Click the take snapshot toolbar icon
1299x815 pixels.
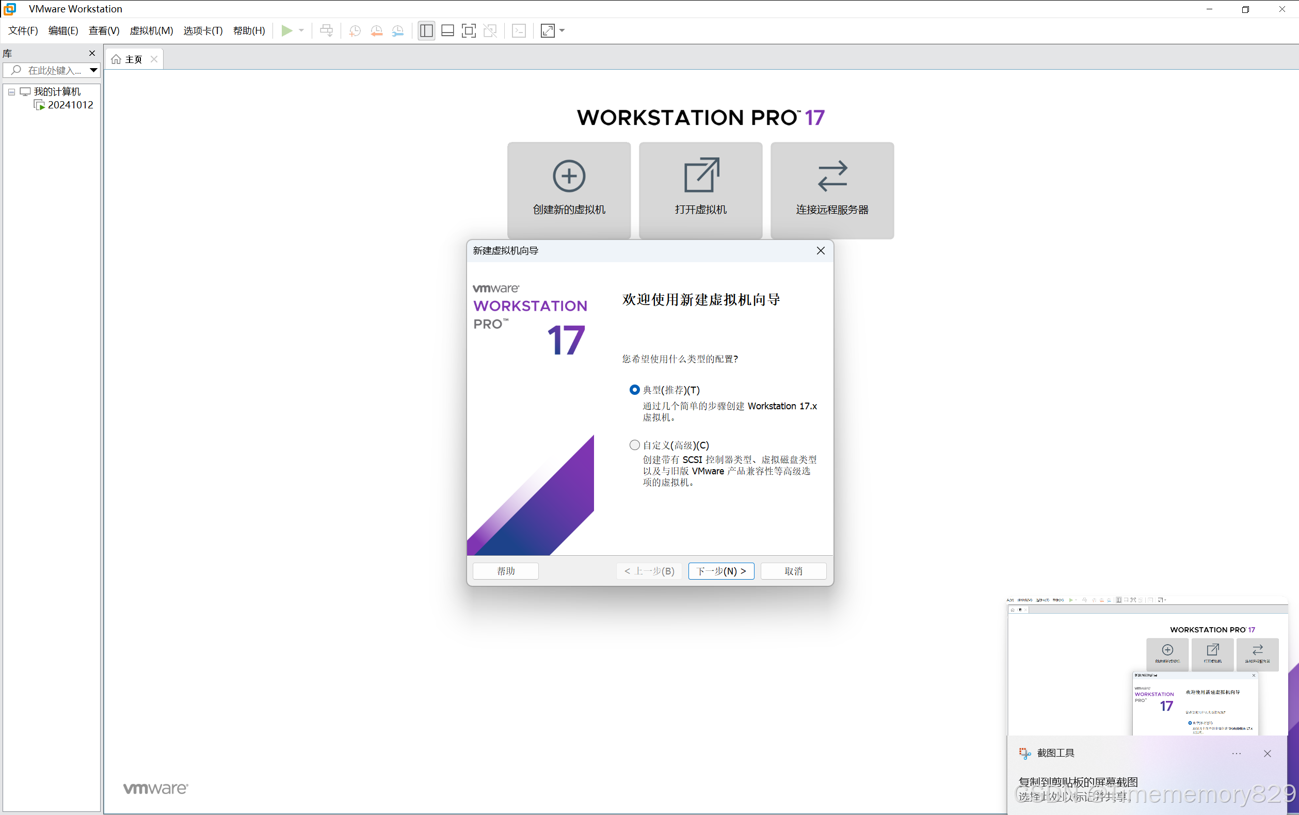point(355,31)
